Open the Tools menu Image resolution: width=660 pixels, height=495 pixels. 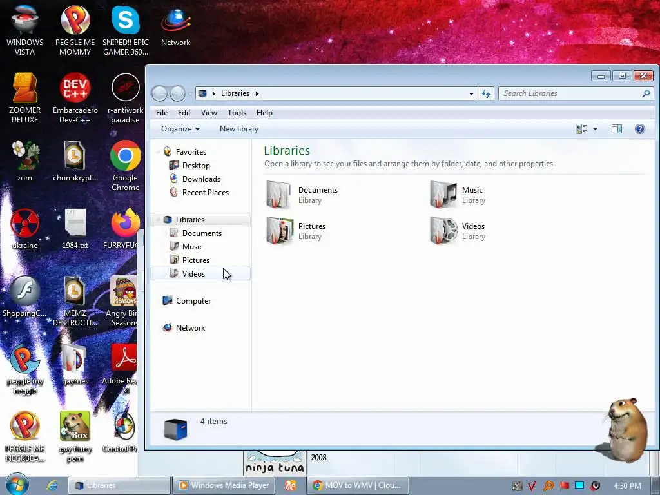[x=237, y=113]
